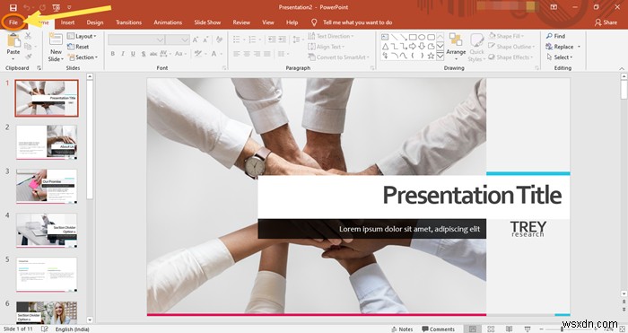Click Increase List Level icon
628x333 pixels.
tap(283, 39)
